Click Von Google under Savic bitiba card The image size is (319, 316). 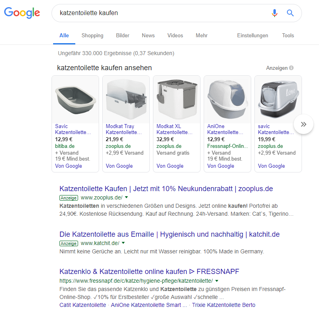point(68,166)
